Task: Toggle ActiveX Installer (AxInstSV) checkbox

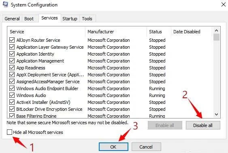Action: pyautogui.click(x=12, y=102)
